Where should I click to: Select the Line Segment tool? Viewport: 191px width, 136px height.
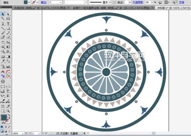tap(3, 28)
